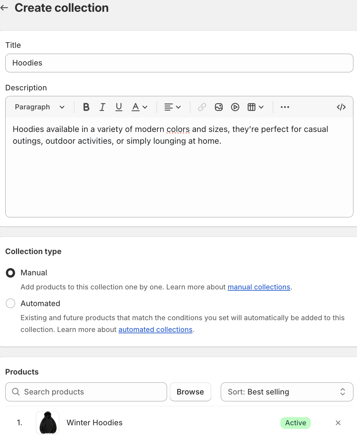The height and width of the screenshot is (440, 357).
Task: Remove Winter Hoodies from the collection
Action: click(x=338, y=423)
